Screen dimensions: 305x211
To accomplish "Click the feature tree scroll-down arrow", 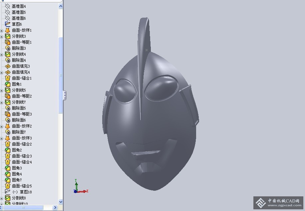I will coord(61,202).
